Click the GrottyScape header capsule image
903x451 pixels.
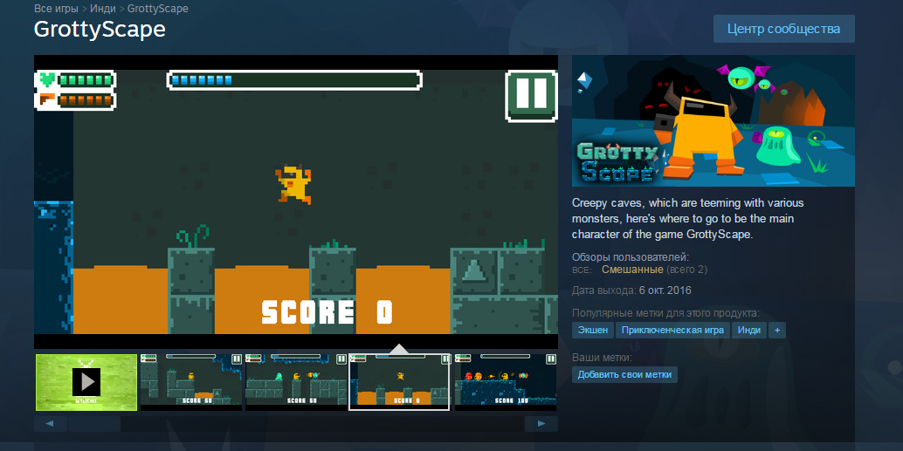[713, 120]
